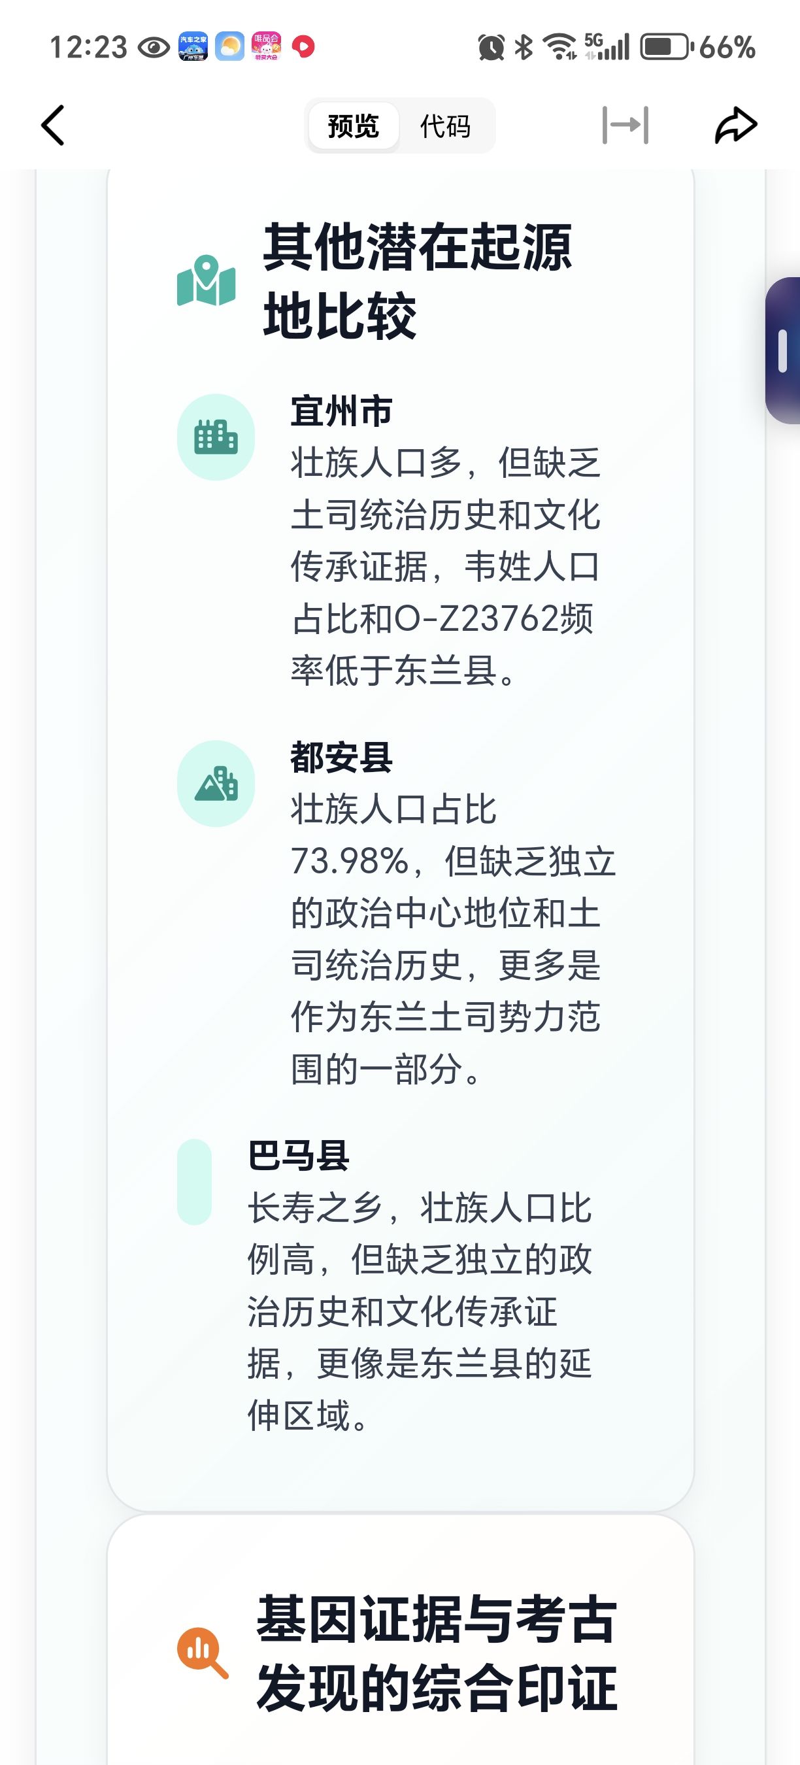Tap the 宜州市 heading
Viewport: 800px width, 1765px height.
point(341,412)
